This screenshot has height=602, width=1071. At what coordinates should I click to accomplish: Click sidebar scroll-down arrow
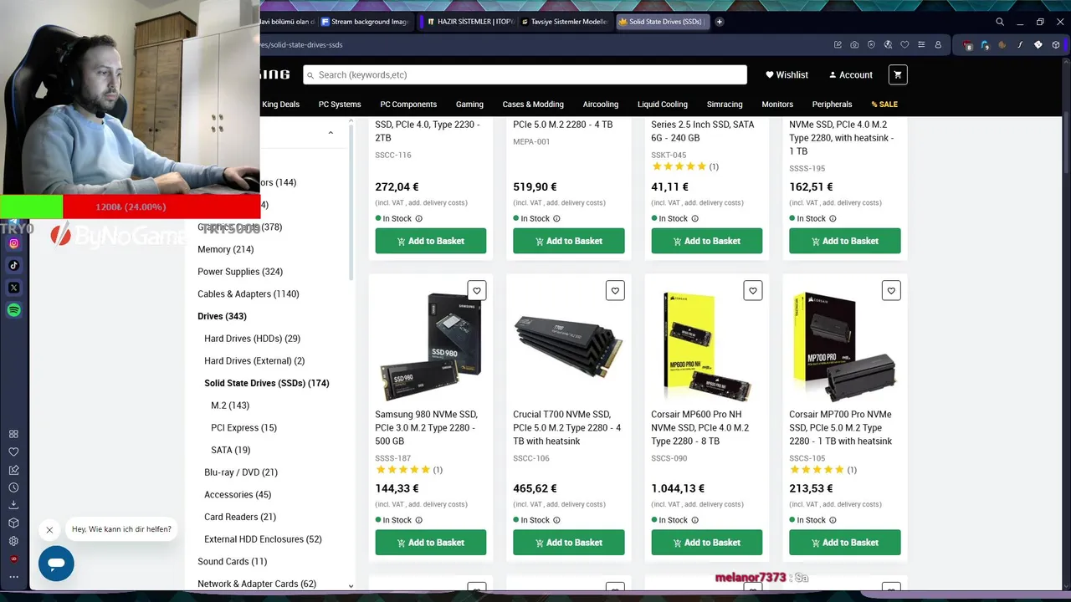pyautogui.click(x=351, y=586)
